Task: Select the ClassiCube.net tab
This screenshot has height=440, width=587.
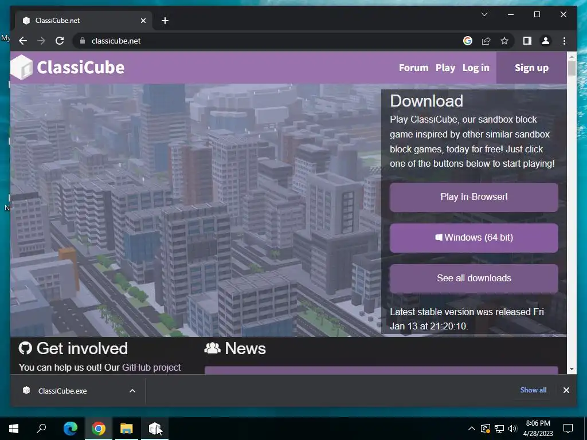Action: 84,21
